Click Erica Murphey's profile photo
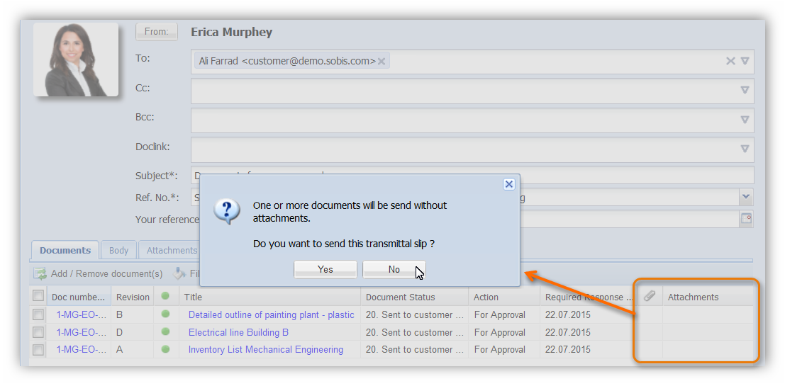This screenshot has width=785, height=386. click(x=76, y=59)
